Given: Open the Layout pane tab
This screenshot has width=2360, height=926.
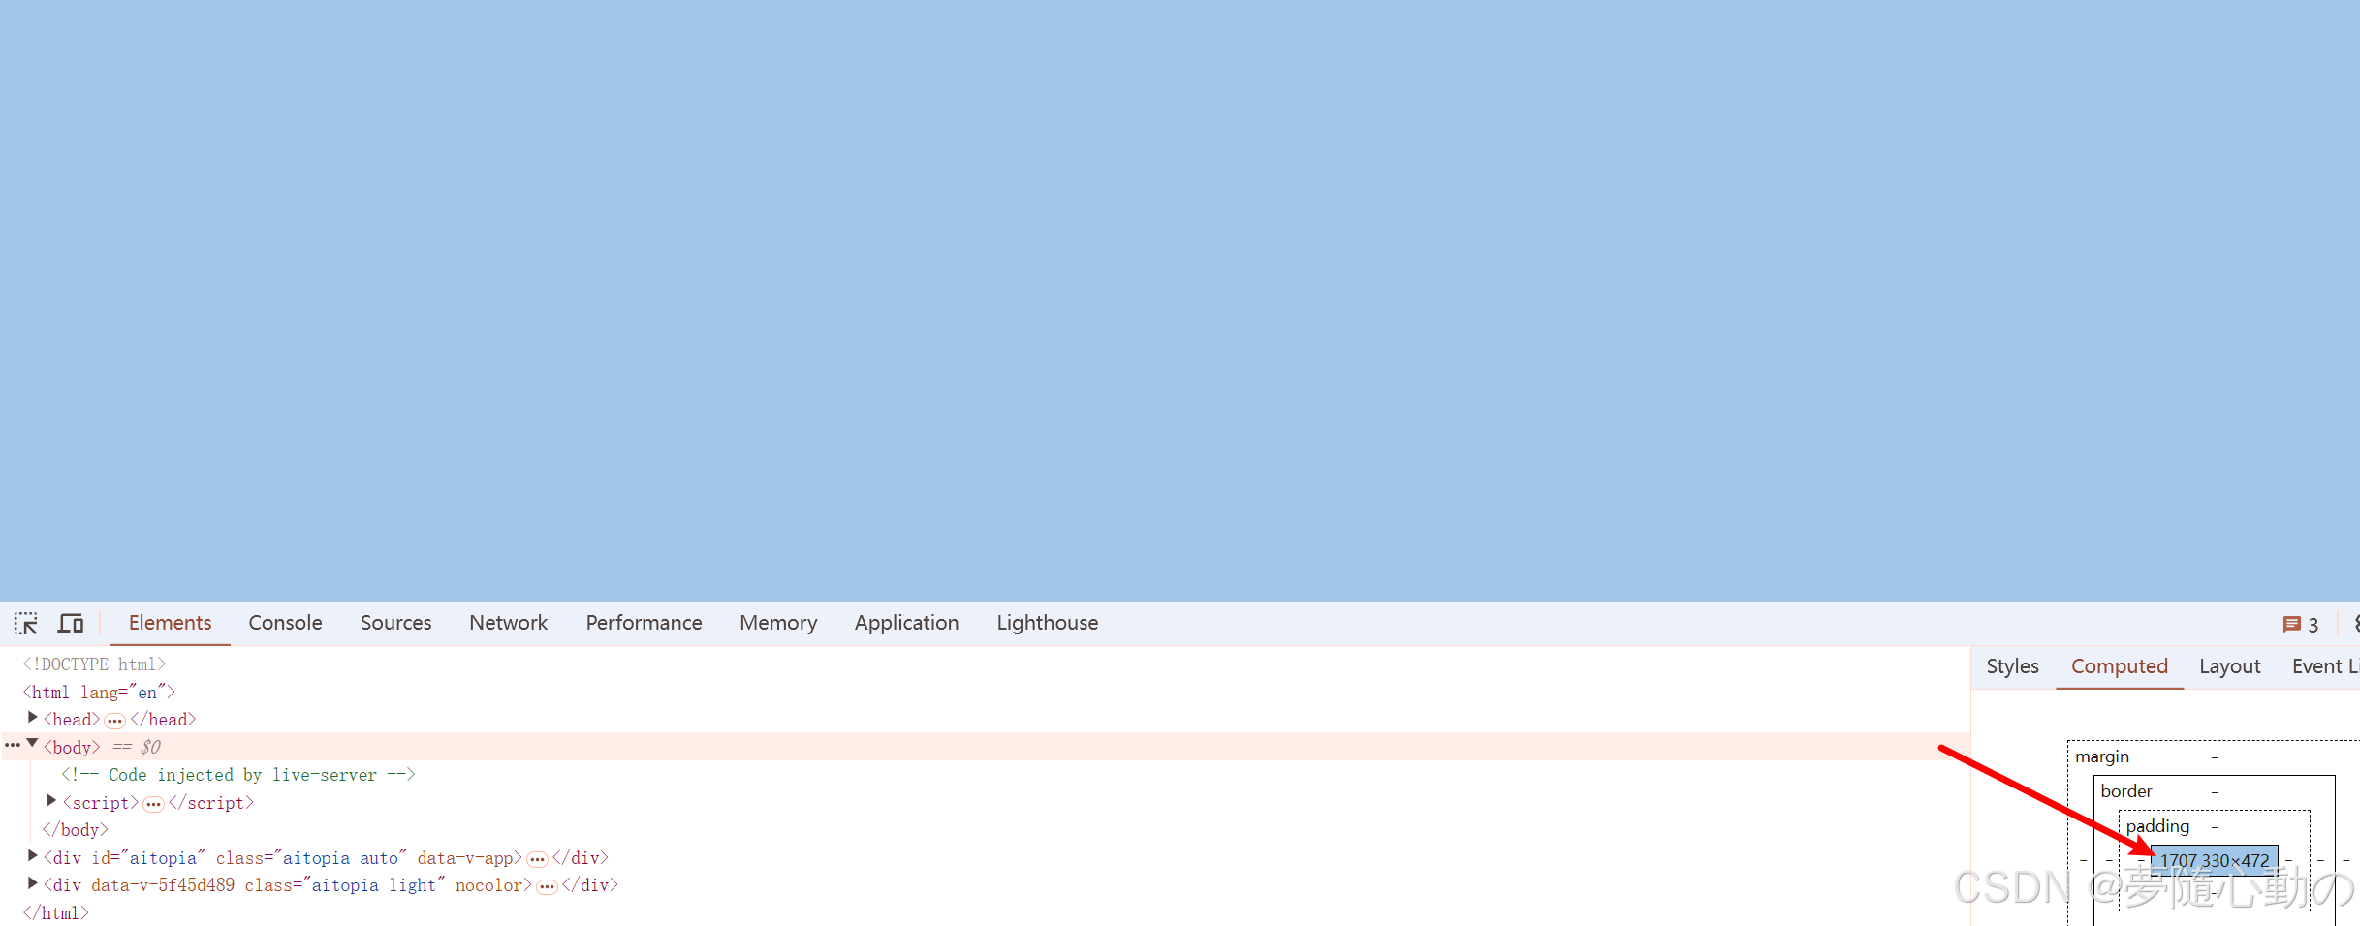Looking at the screenshot, I should (2229, 666).
